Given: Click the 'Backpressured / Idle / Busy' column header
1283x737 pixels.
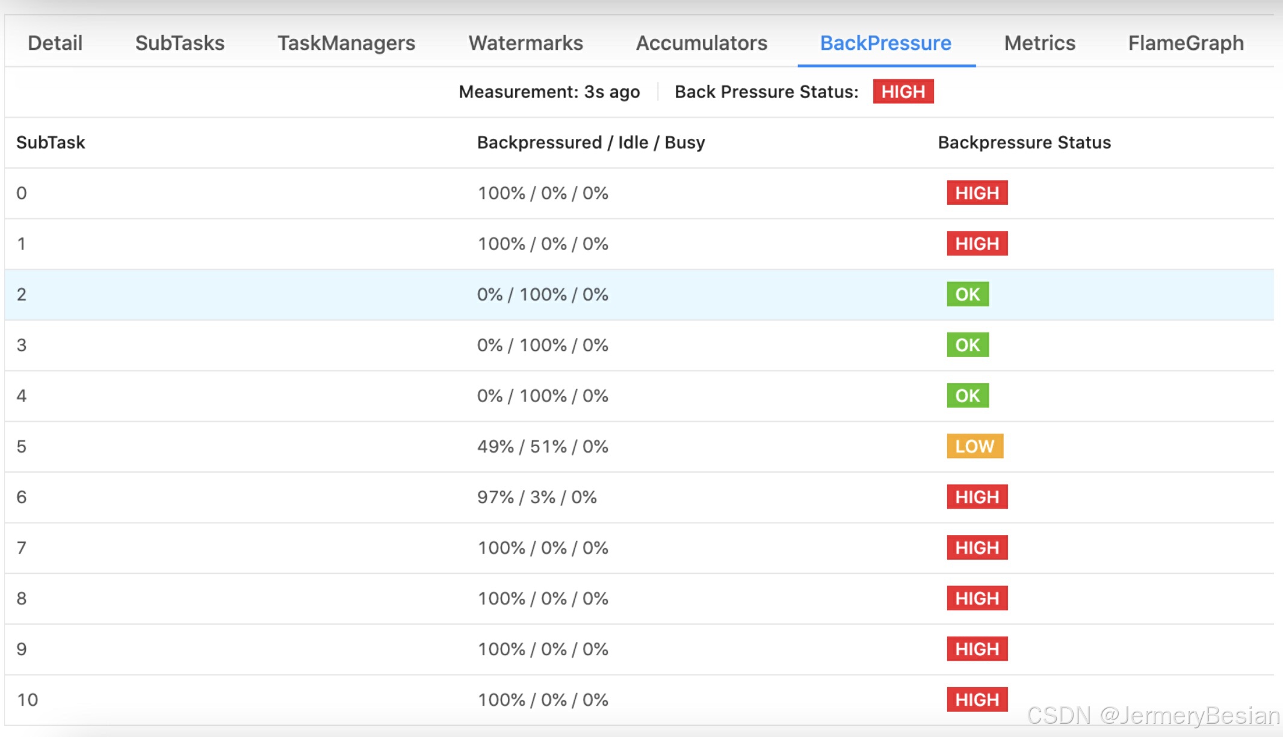Looking at the screenshot, I should pos(591,142).
